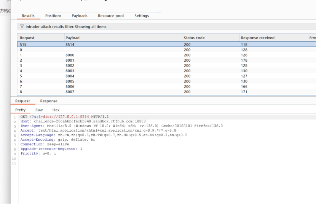
Task: Select row with payload 8002
Action: coord(166,65)
